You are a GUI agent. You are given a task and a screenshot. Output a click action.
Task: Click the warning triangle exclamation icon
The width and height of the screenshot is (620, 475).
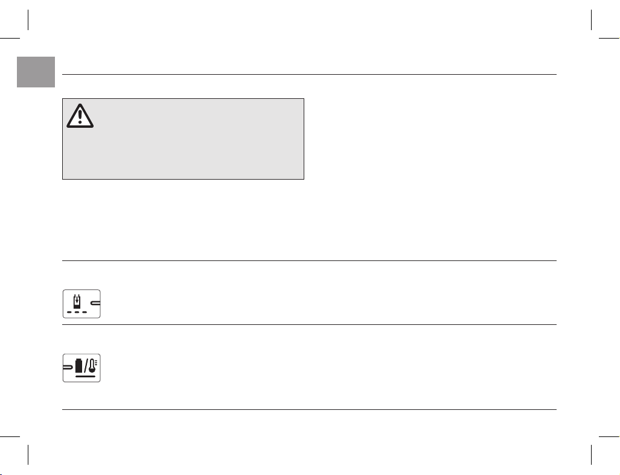tap(80, 116)
